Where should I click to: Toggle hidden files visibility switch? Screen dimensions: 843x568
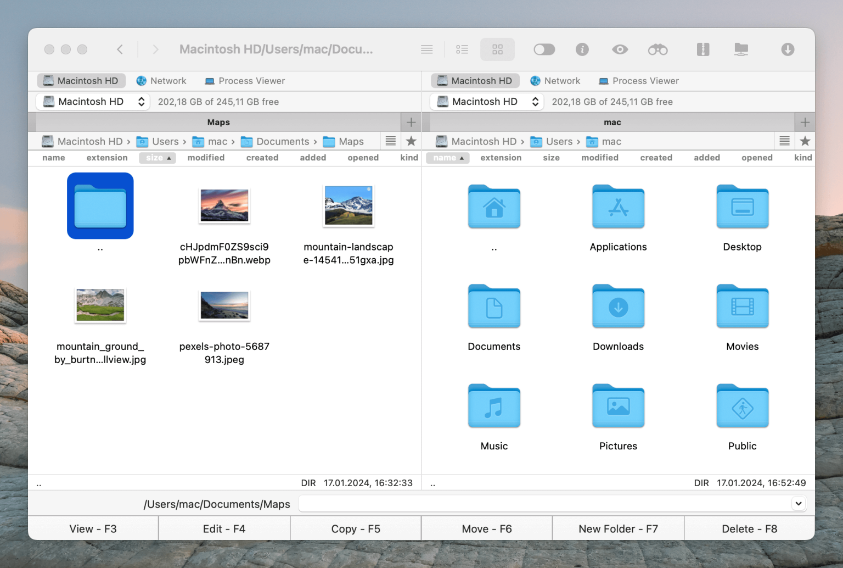pyautogui.click(x=544, y=49)
